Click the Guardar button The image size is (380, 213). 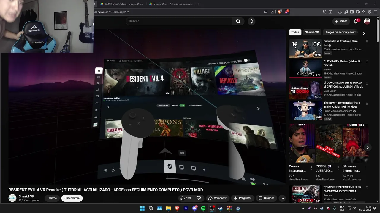(266, 198)
